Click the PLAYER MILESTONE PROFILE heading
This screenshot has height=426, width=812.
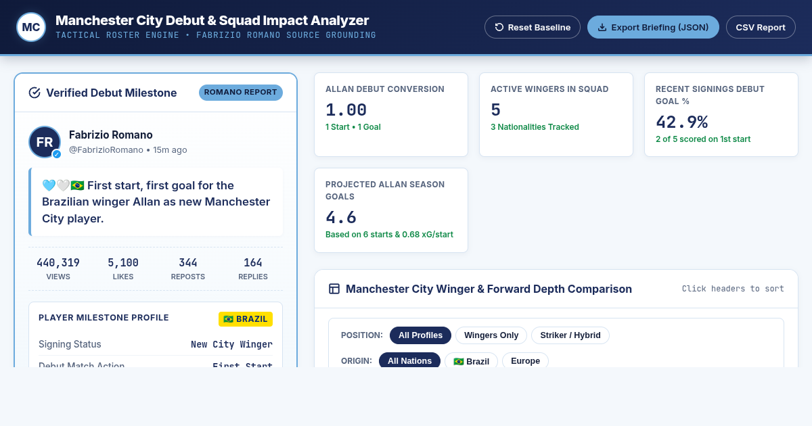point(104,318)
